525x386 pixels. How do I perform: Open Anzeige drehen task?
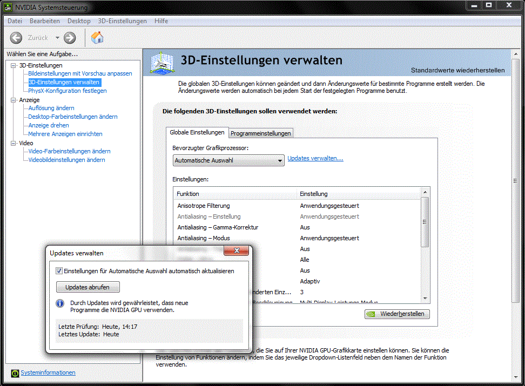point(49,126)
